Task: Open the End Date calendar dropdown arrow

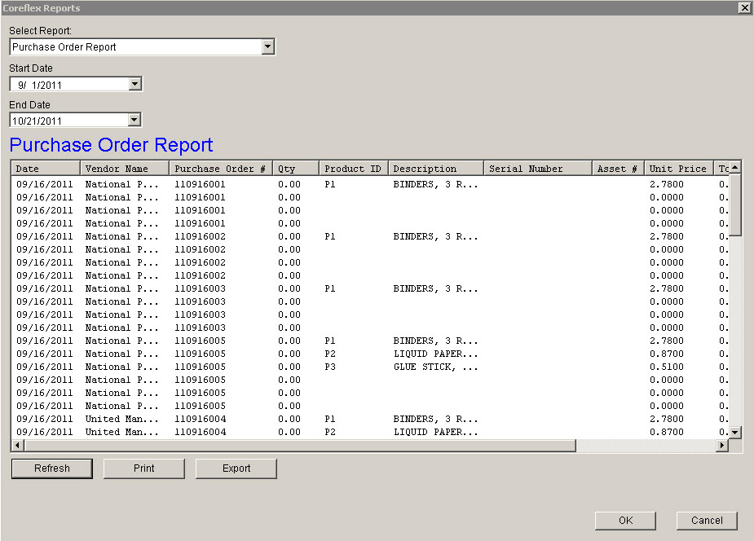Action: pos(134,120)
